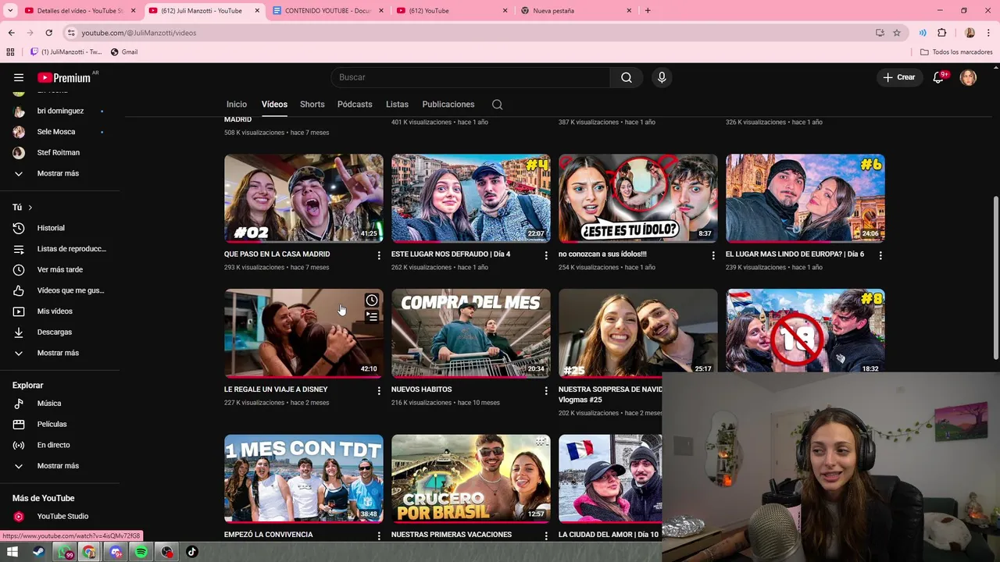The height and width of the screenshot is (562, 1000).
Task: Bookmark this page star icon
Action: tap(897, 33)
